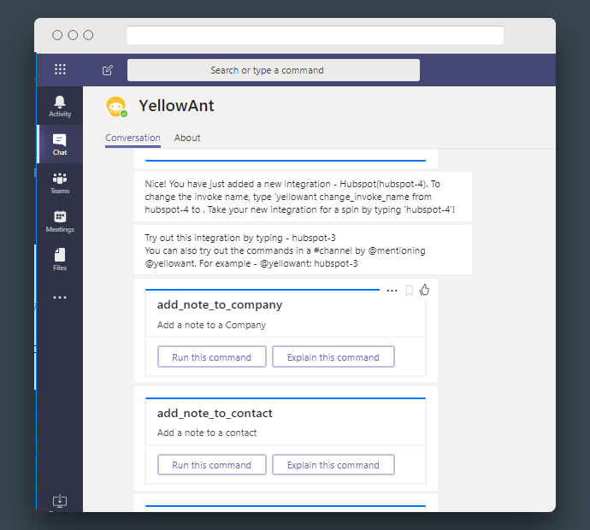
Task: Open Files in the sidebar
Action: click(60, 260)
